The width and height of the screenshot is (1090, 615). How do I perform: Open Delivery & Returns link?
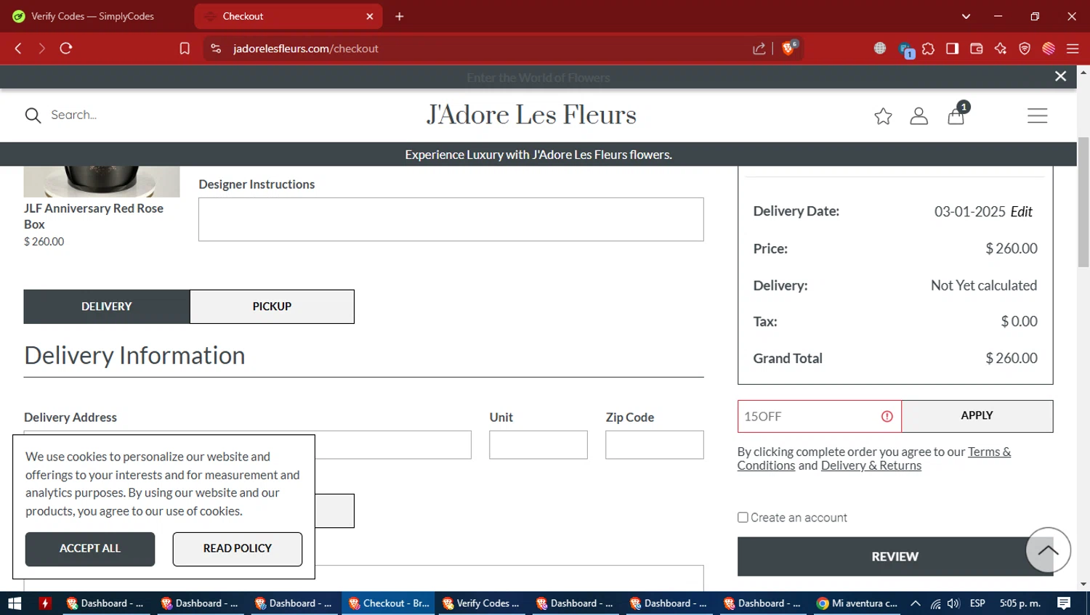[x=871, y=466]
